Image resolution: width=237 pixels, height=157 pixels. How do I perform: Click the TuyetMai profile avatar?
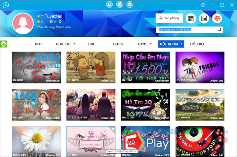(x=23, y=23)
